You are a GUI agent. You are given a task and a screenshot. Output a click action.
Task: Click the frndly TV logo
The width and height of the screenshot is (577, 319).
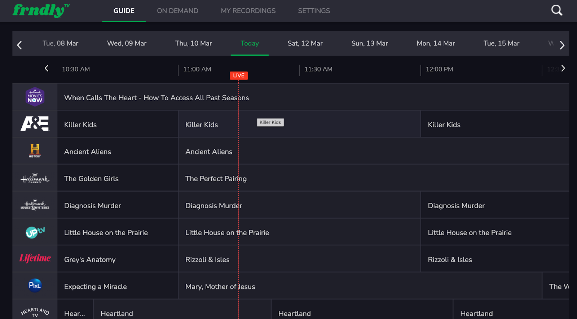[x=41, y=10]
